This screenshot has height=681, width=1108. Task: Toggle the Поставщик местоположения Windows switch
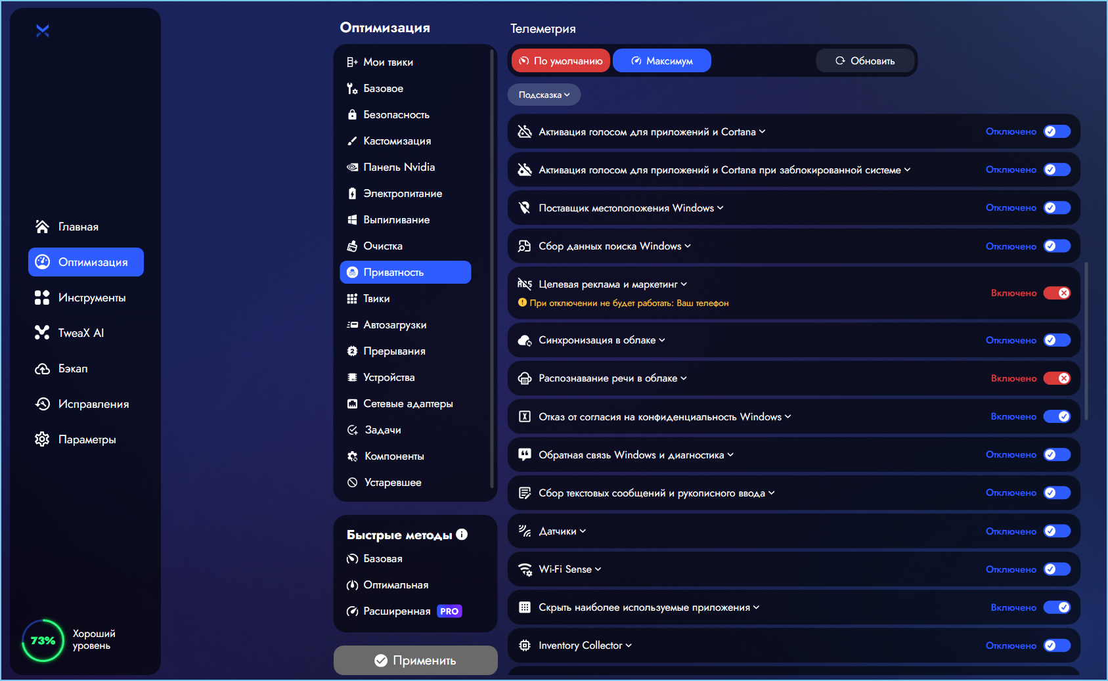1057,208
